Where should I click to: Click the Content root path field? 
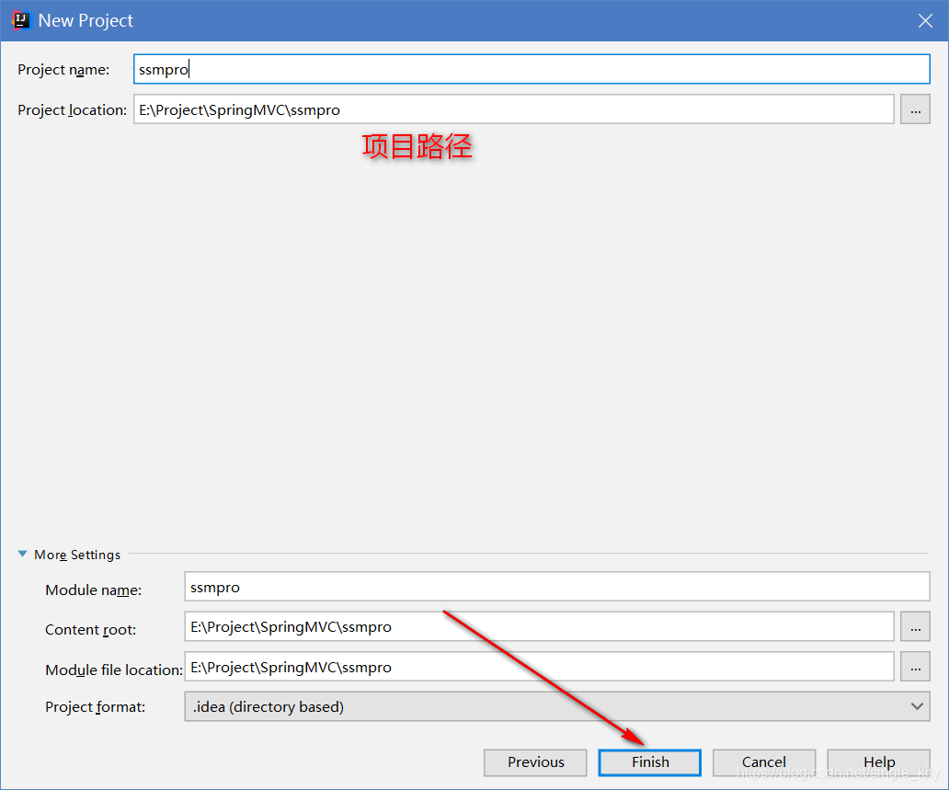pos(539,626)
